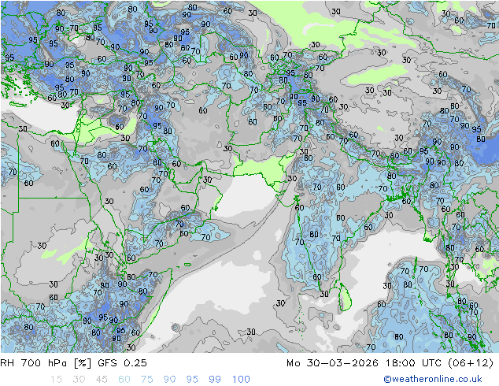Click the Sri Lanka island on the map
Screen dimensions: 499x386
346,298
